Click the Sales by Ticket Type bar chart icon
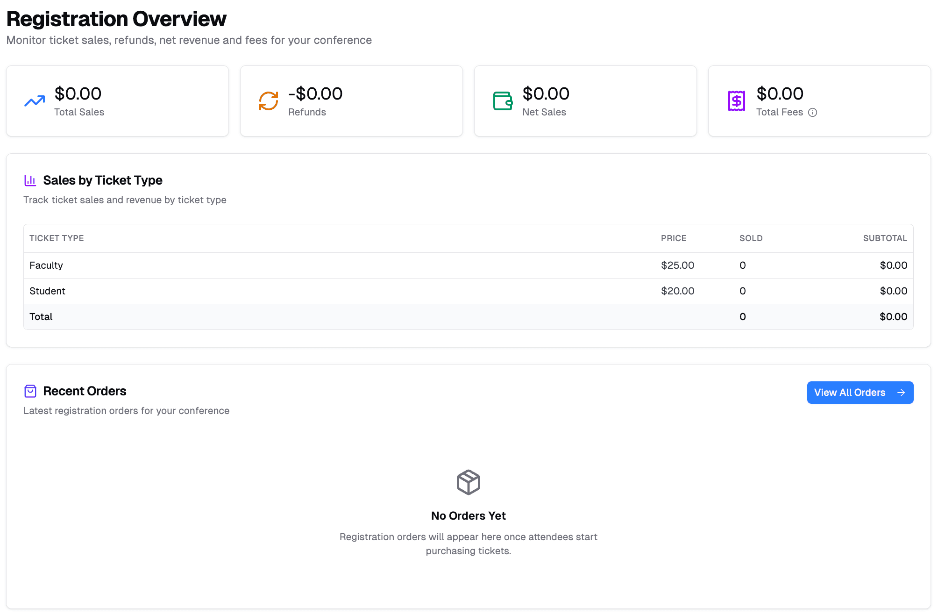Viewport: 938px width, 615px height. click(x=30, y=180)
